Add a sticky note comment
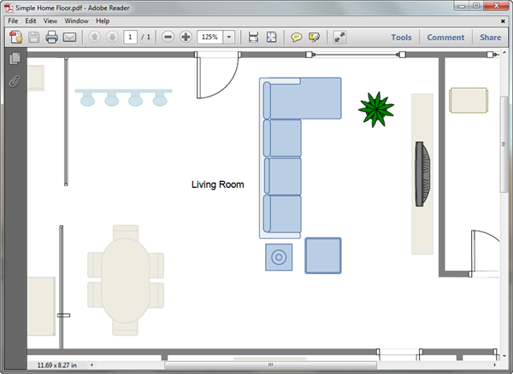The height and width of the screenshot is (374, 513). click(x=297, y=37)
